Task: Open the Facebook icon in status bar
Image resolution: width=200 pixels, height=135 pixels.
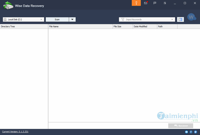Action: pos(191,132)
